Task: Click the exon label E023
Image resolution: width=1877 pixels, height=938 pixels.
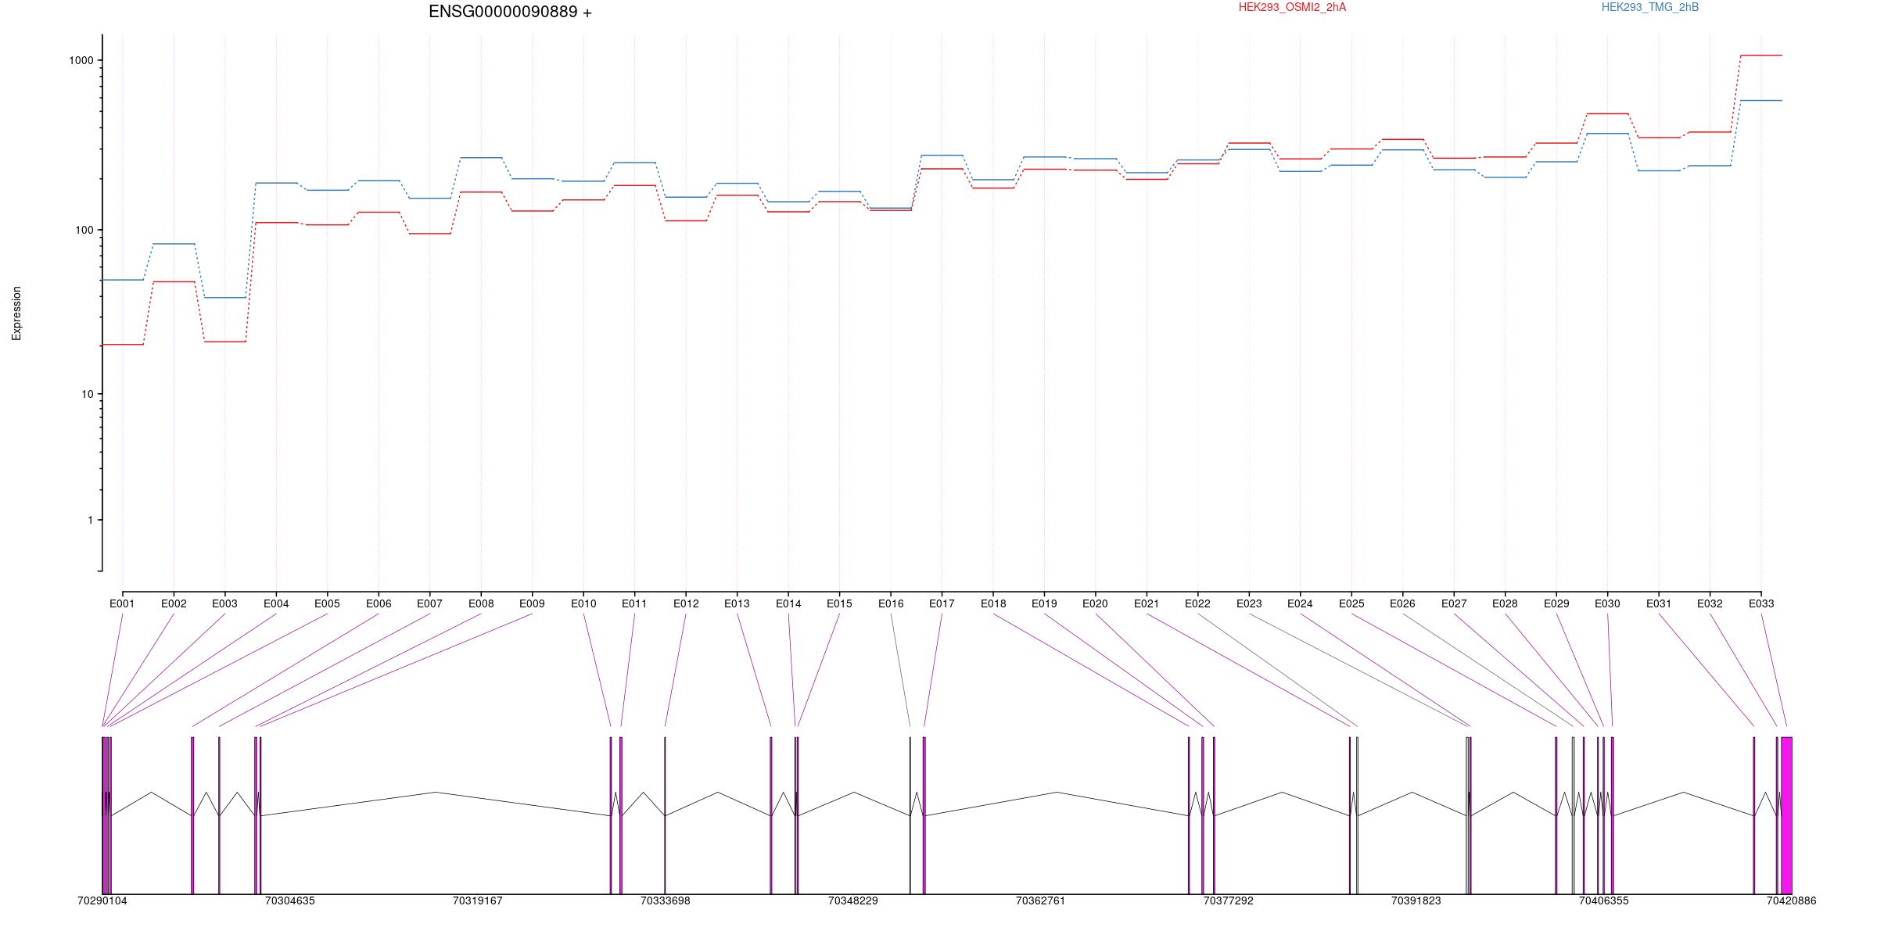Action: (1249, 603)
